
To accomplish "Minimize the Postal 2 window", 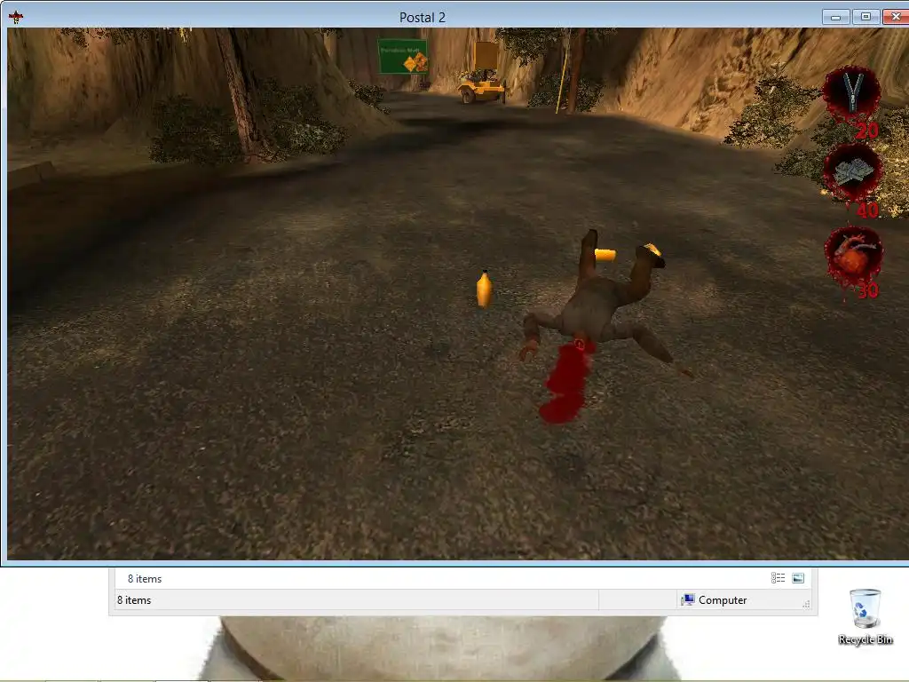I will click(x=836, y=17).
